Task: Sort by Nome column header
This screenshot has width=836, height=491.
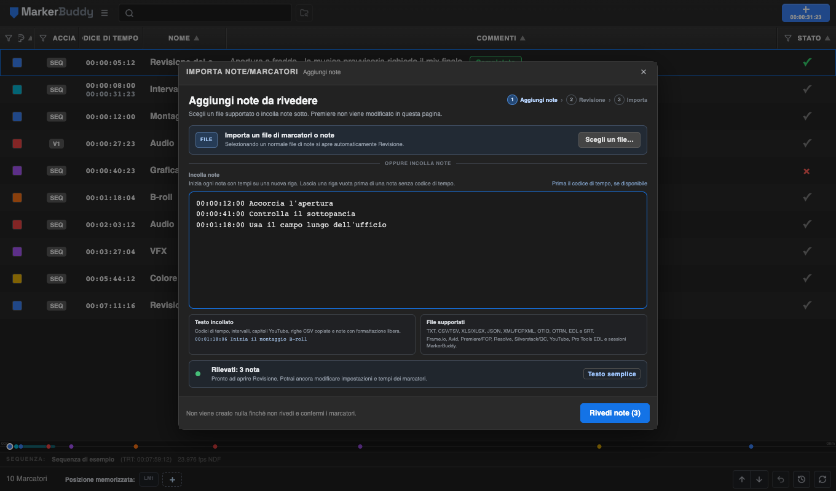Action: click(184, 38)
